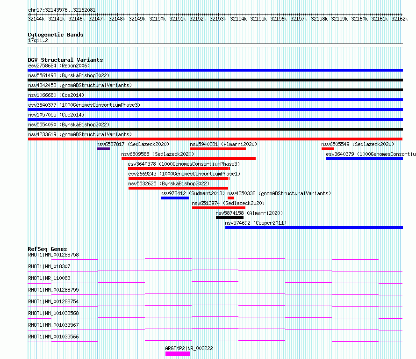416x359 pixels.
Task: Select nsv5561493 (ByrskaBishop2022) label
Action: pyautogui.click(x=69, y=75)
